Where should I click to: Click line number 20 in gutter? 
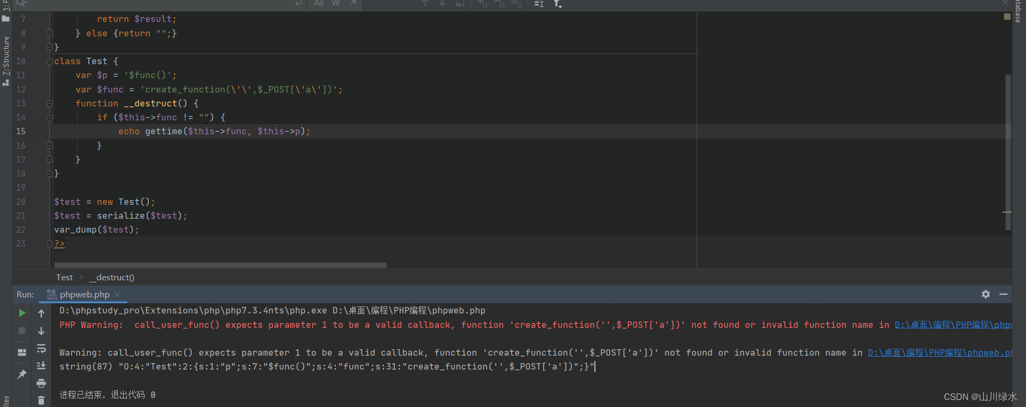[20, 202]
